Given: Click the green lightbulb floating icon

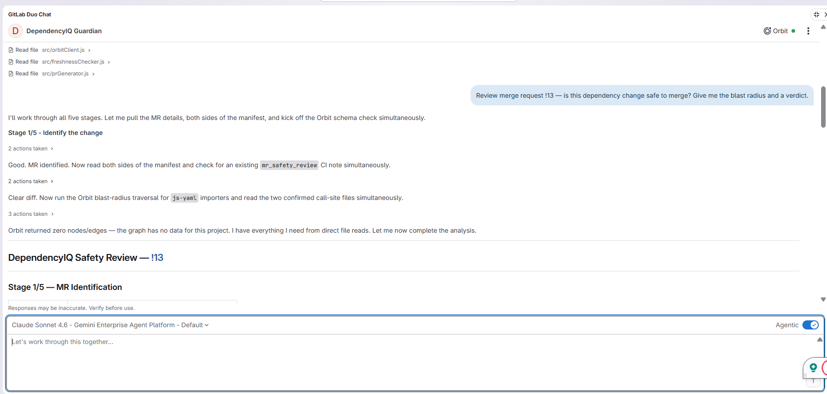Looking at the screenshot, I should click(813, 368).
